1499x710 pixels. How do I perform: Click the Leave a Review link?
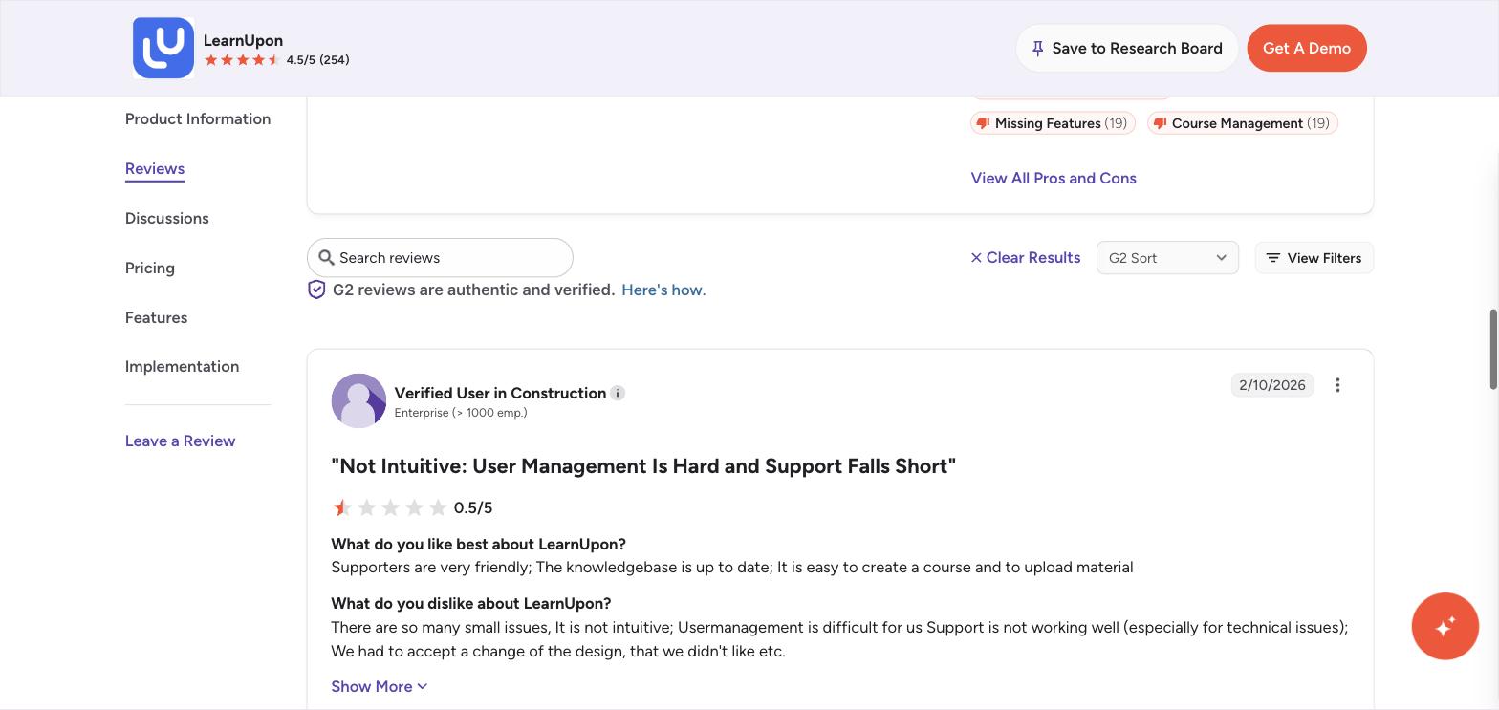[x=181, y=441]
